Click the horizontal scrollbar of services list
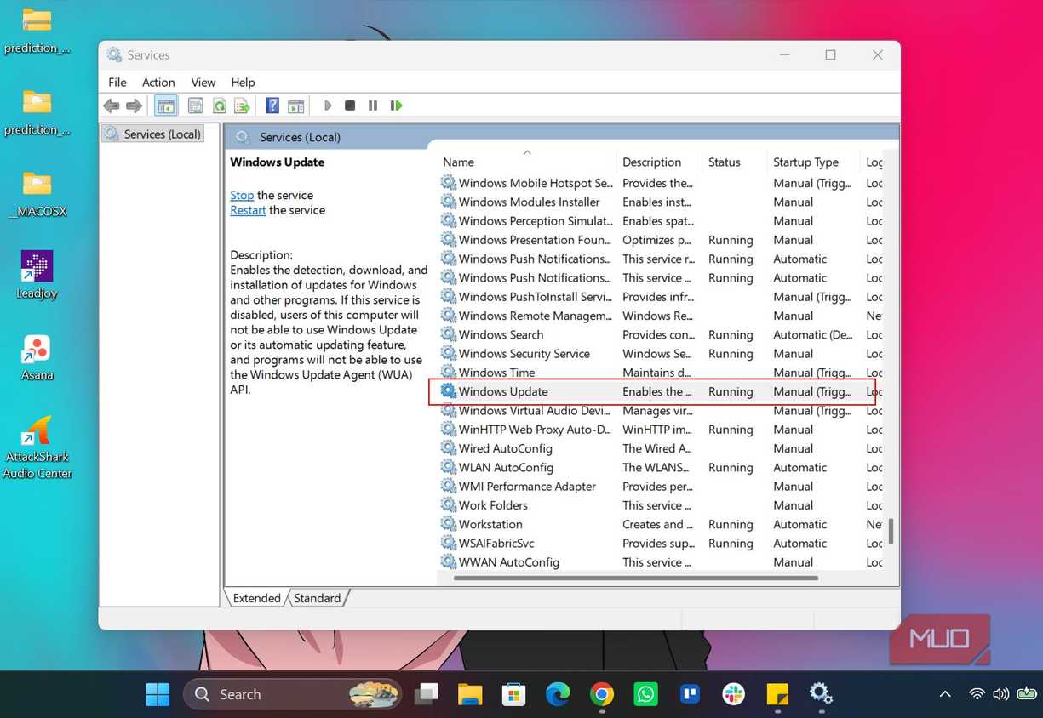1043x718 pixels. coord(635,578)
